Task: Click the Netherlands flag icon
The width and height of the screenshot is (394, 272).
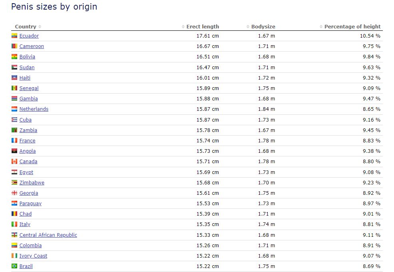Action: (x=14, y=109)
